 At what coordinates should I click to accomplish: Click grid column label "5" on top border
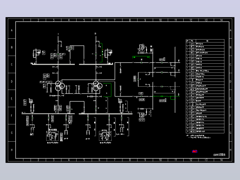[x=84, y=20]
